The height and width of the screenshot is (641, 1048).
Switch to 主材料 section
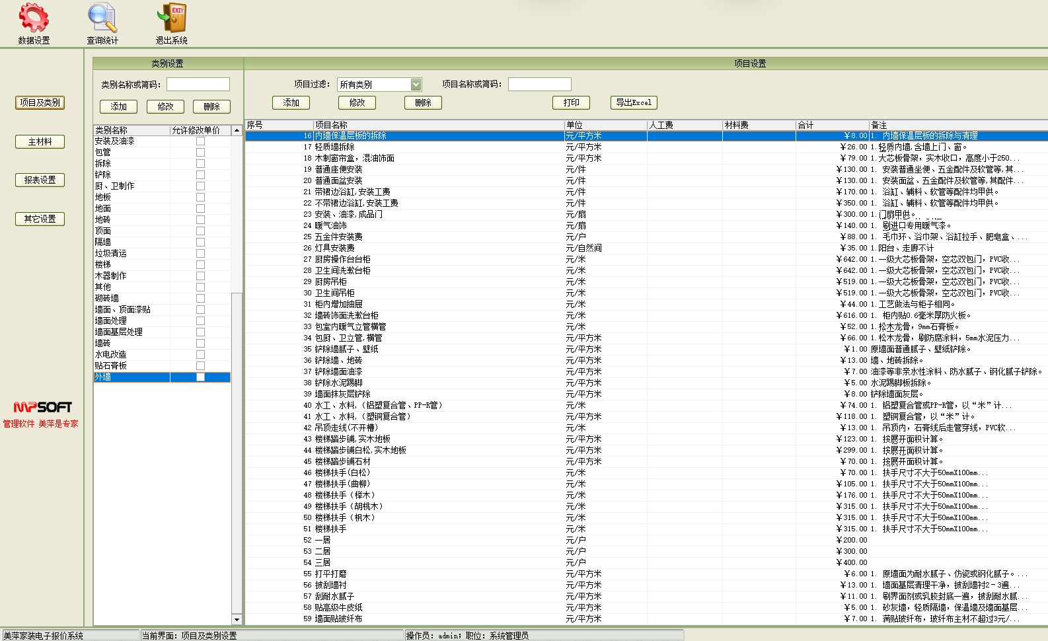click(40, 142)
